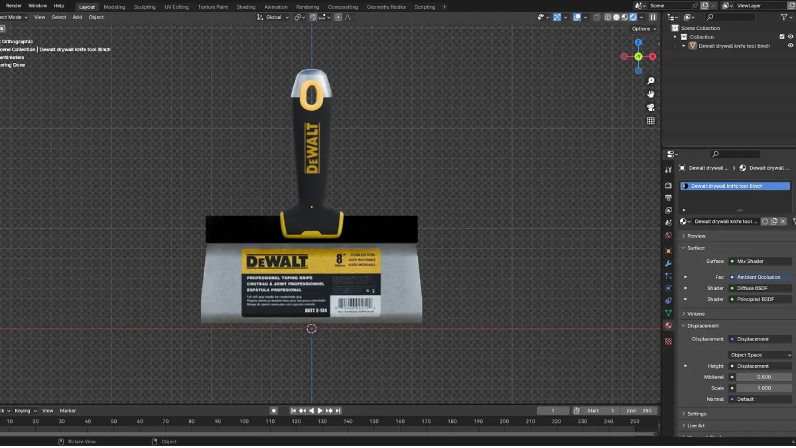The width and height of the screenshot is (796, 448).
Task: Toggle visibility of Collection eye icon
Action: tap(790, 37)
